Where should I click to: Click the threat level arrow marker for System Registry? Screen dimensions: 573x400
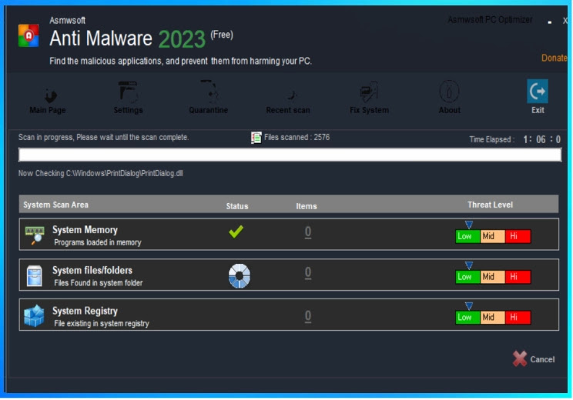click(x=469, y=305)
